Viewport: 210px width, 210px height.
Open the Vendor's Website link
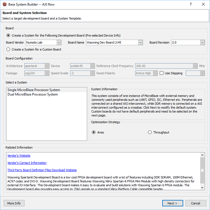[x=19, y=156]
